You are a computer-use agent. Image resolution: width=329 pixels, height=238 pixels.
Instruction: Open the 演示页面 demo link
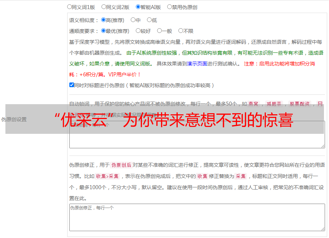tap(197, 64)
